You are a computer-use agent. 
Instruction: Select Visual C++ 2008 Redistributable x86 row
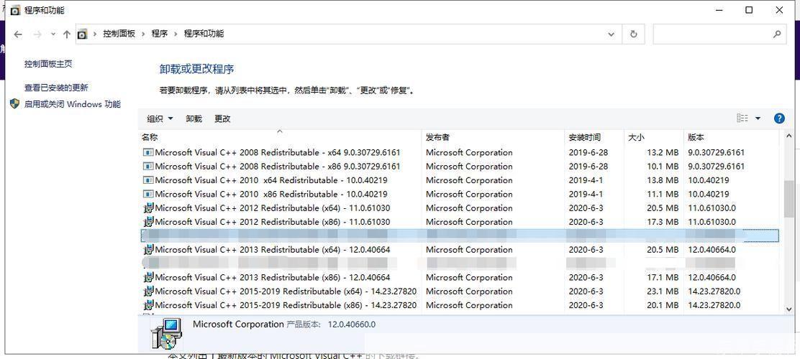click(459, 166)
